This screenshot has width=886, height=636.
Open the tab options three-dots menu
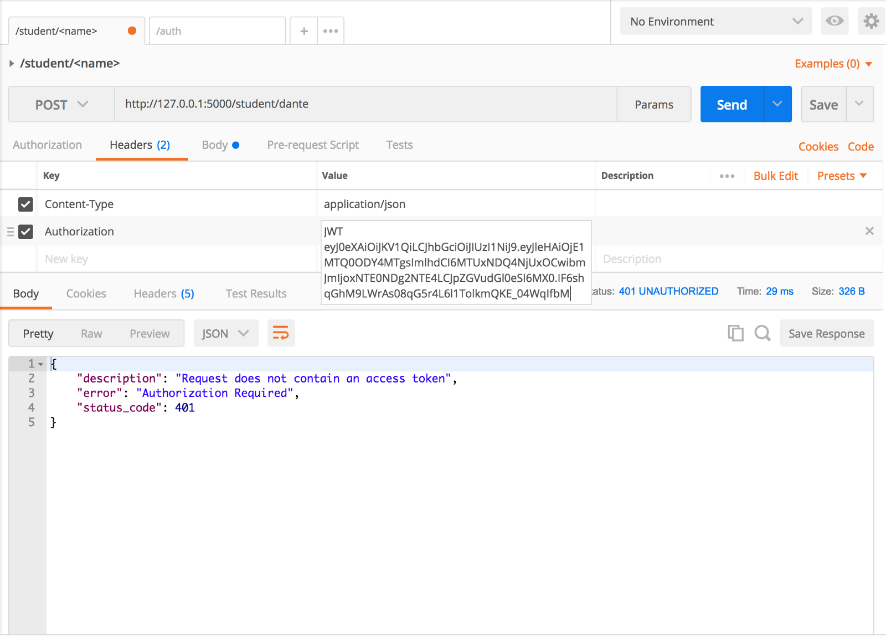[331, 31]
